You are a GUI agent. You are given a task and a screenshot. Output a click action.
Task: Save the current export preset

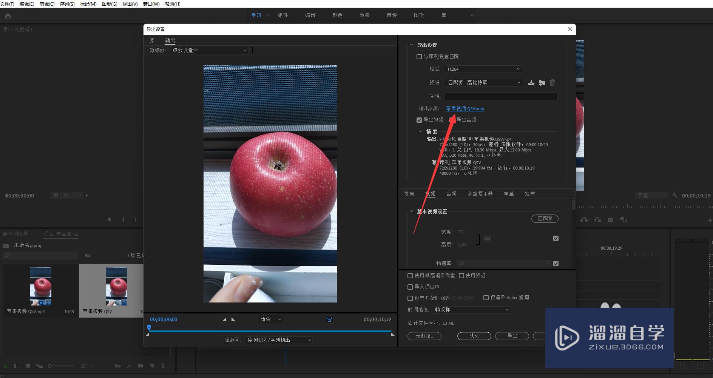click(x=531, y=83)
